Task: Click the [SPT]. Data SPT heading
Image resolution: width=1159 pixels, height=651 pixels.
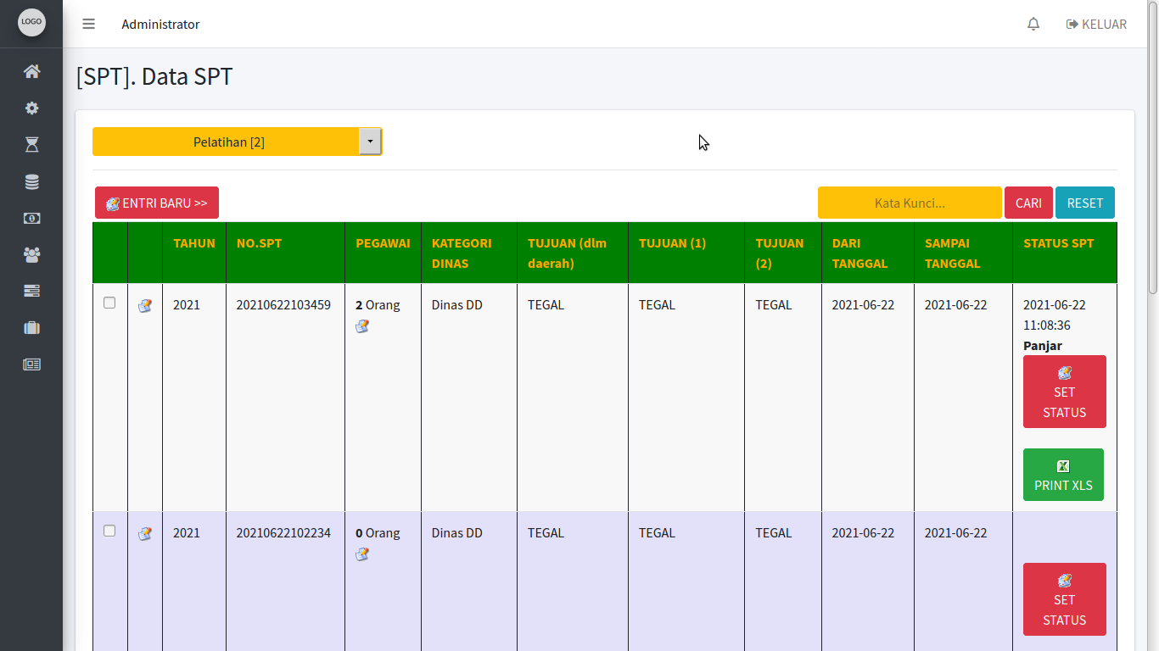Action: tap(154, 77)
